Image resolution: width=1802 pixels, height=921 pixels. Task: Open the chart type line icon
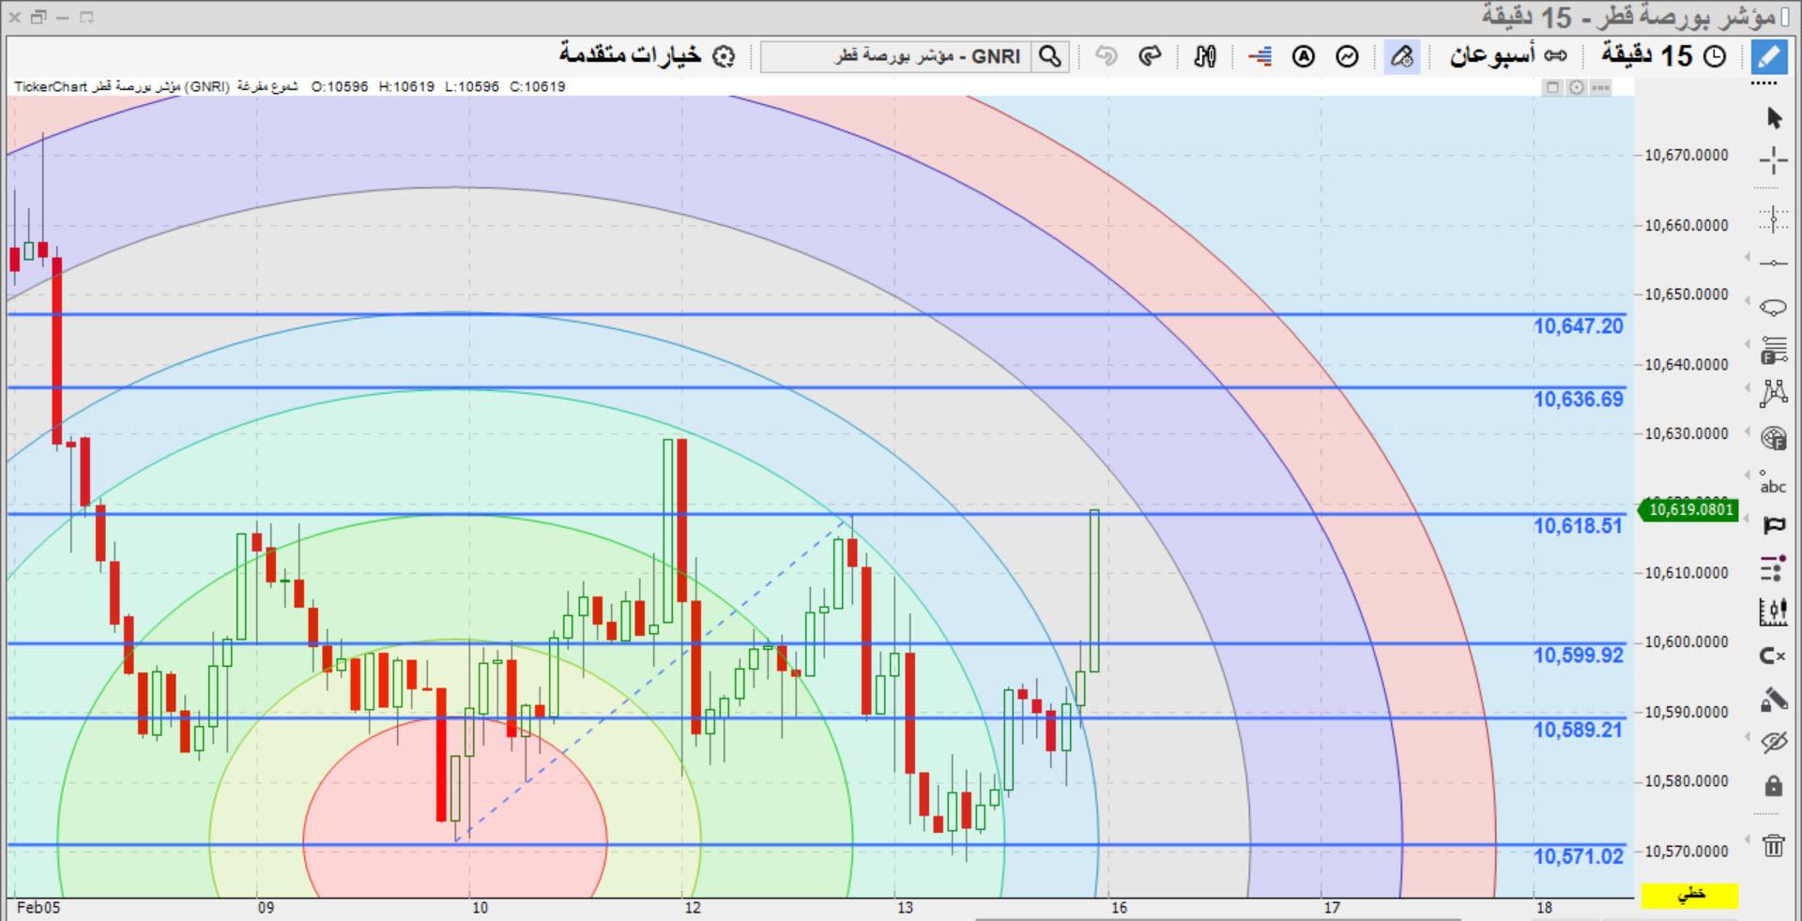[x=1348, y=56]
